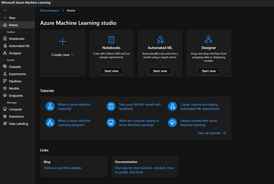This screenshot has height=184, width=274.
Task: Click the Datasets icon in sidebar
Action: click(5, 67)
